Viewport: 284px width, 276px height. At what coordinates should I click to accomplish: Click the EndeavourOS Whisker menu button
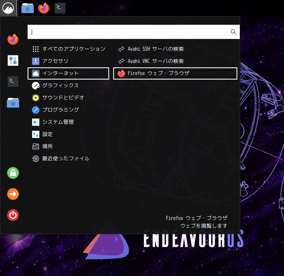pos(8,8)
